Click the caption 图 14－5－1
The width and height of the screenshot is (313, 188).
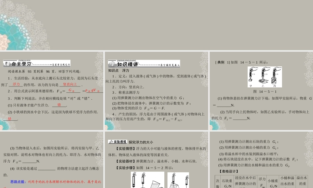265,91
